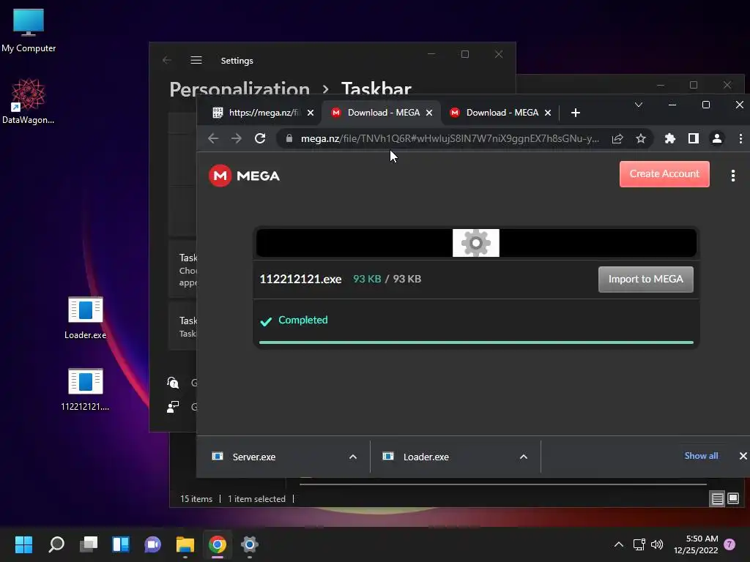The height and width of the screenshot is (562, 750).
Task: Click the green download progress bar
Action: pos(476,342)
